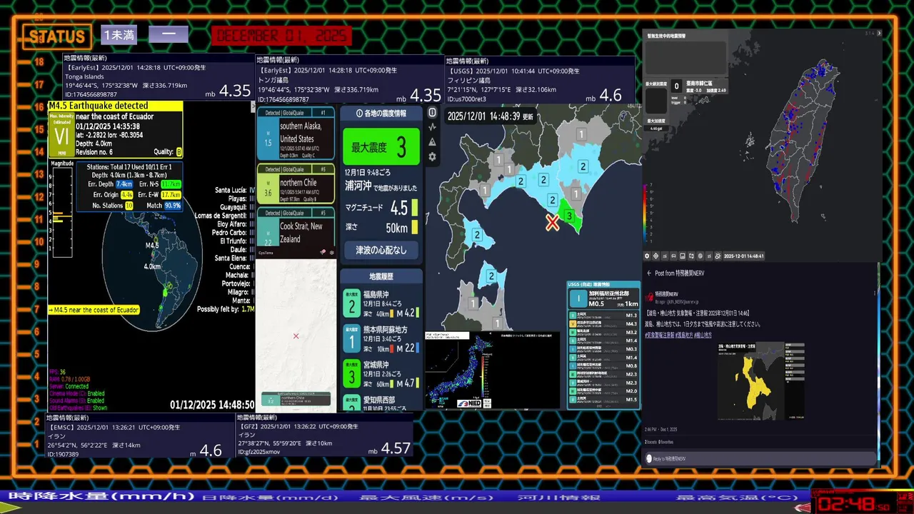Select the info icon in the Japan quake sidebar
Screen dimensions: 914x514
[x=432, y=113]
